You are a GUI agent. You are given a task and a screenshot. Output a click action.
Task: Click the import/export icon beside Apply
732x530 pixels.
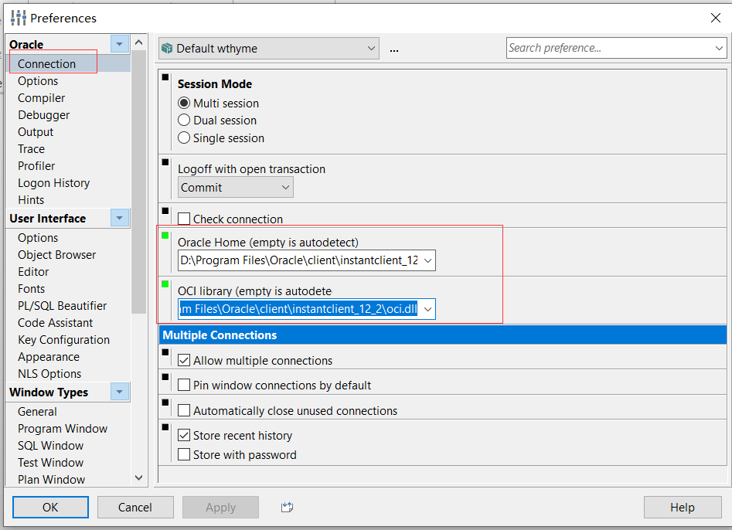pyautogui.click(x=287, y=507)
